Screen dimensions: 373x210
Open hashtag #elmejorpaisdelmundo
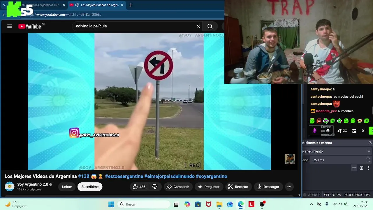click(x=169, y=176)
